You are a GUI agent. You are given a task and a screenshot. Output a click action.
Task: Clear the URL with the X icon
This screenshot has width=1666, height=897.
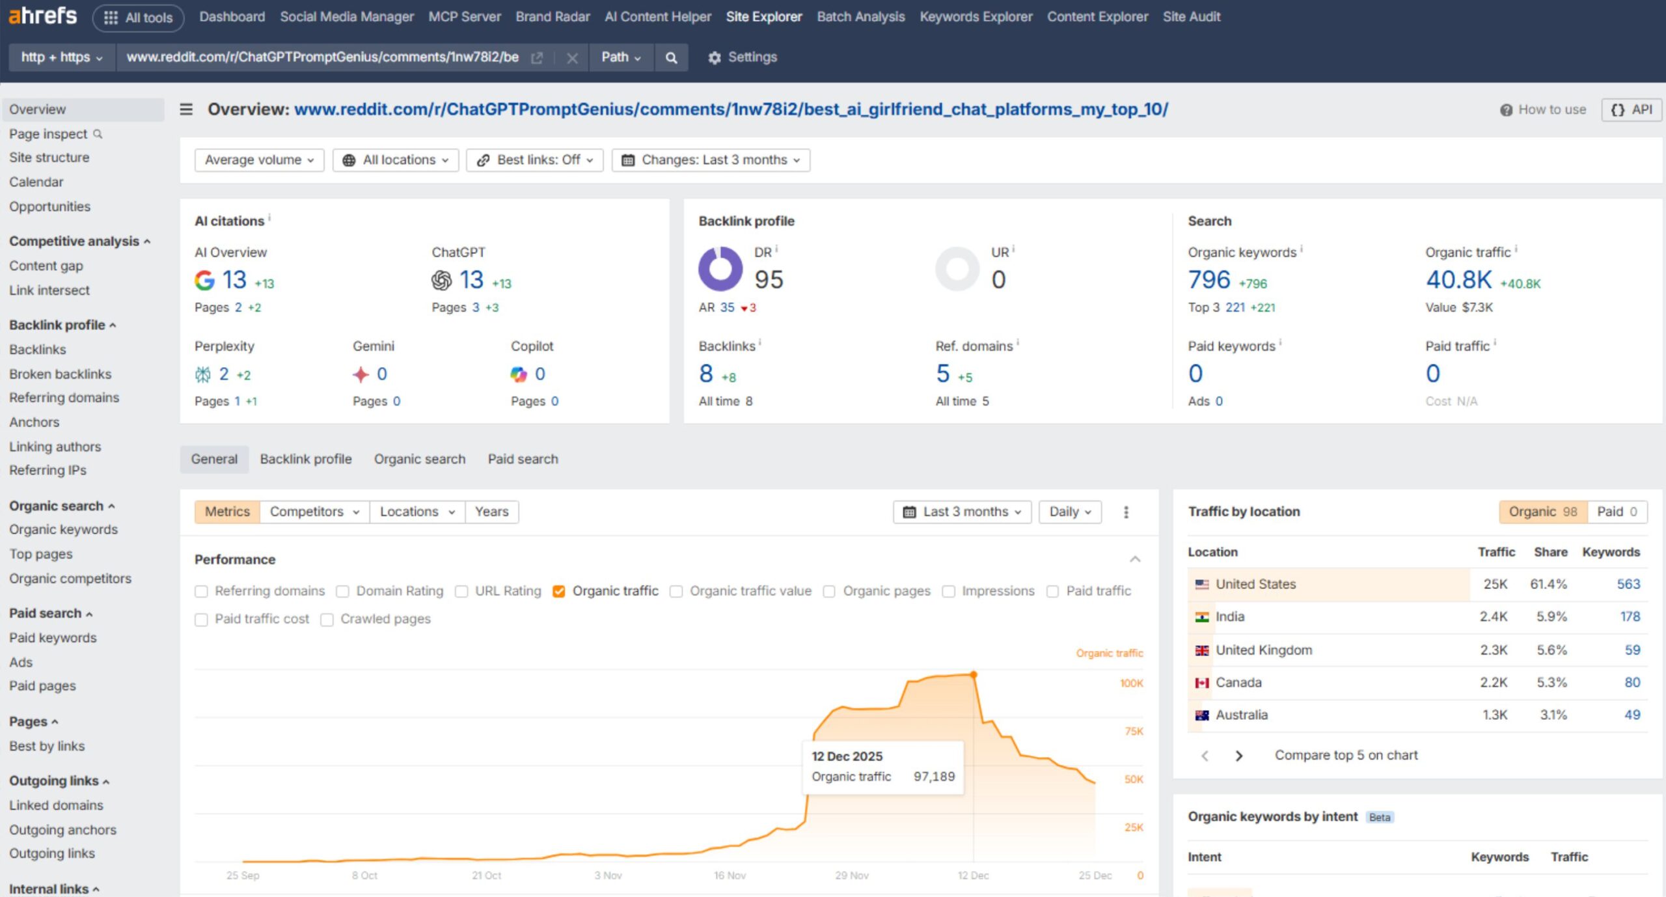[572, 58]
